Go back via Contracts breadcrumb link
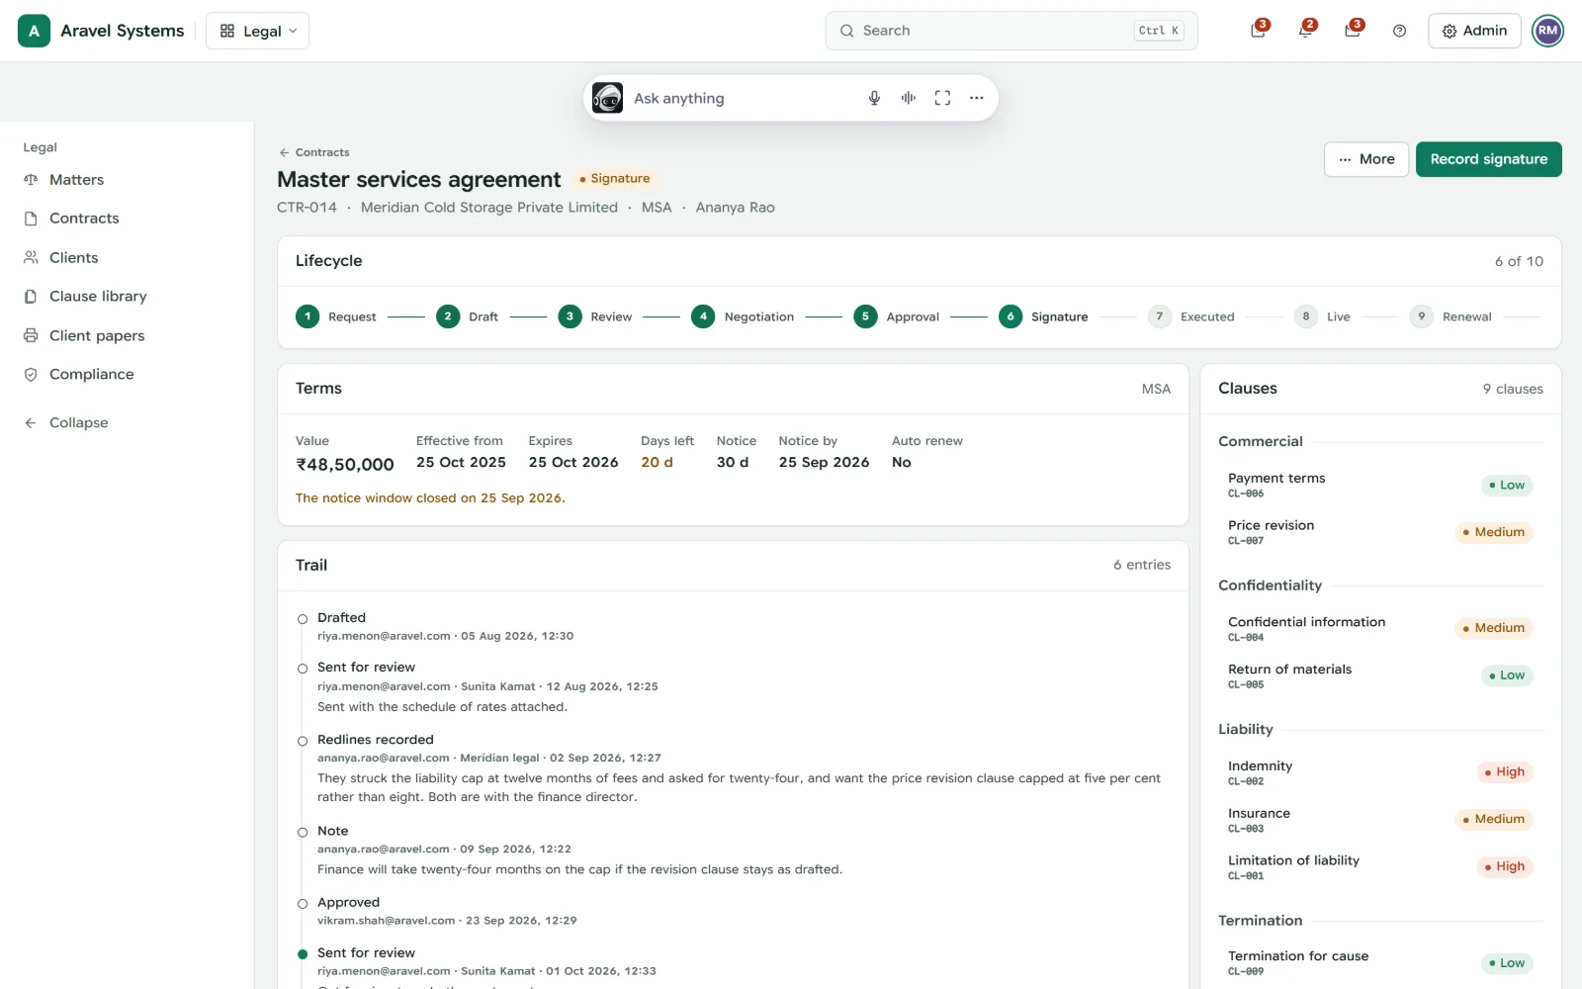 [314, 152]
